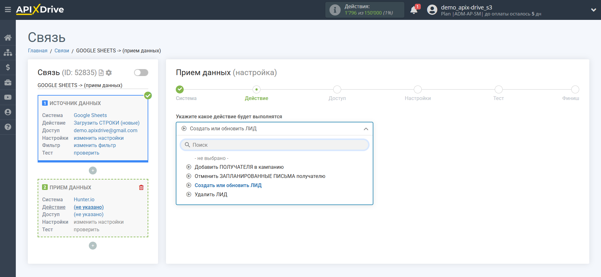The image size is (601, 277).
Task: Go to the Тест step
Action: point(499,90)
